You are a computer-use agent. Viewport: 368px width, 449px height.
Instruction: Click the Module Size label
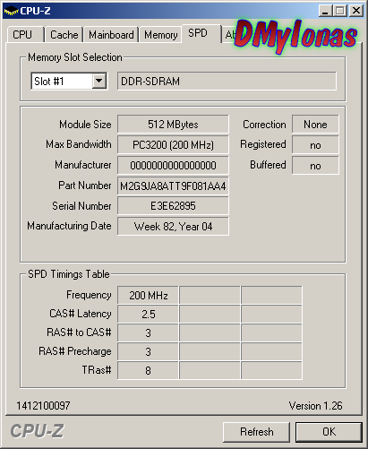[x=85, y=125]
